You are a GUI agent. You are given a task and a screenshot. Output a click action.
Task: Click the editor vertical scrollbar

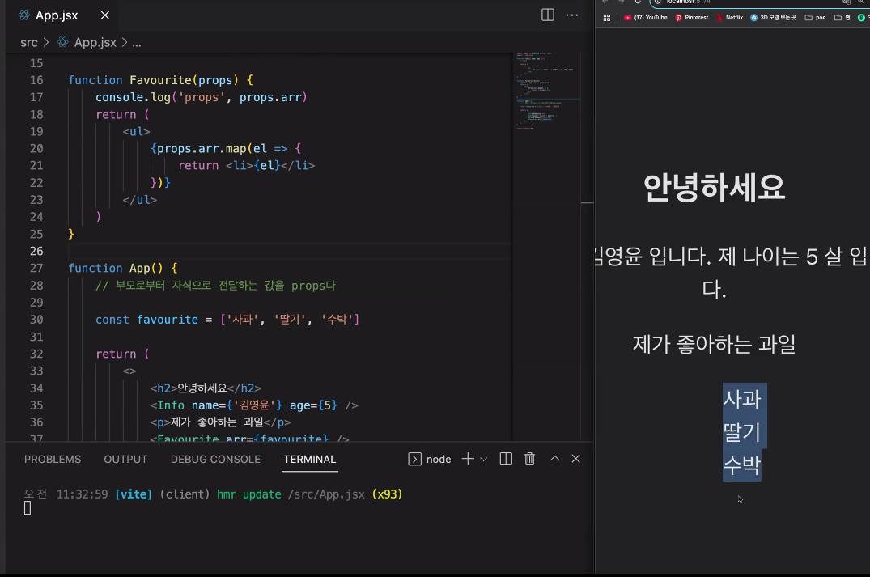coord(587,247)
